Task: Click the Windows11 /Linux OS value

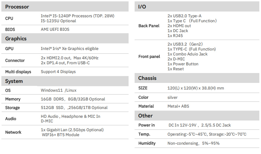Action: click(x=59, y=90)
